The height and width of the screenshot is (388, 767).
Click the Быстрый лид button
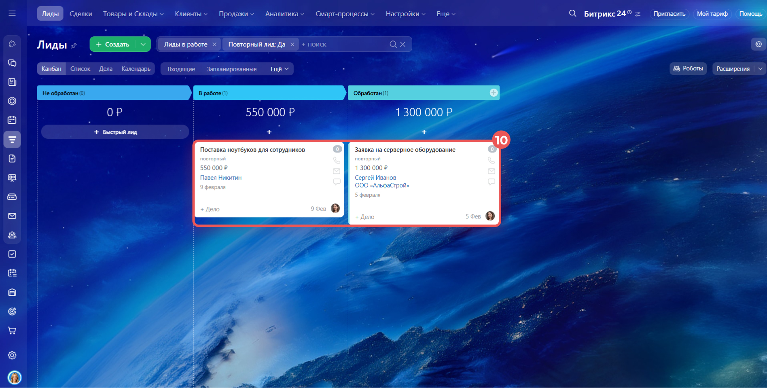pyautogui.click(x=115, y=132)
